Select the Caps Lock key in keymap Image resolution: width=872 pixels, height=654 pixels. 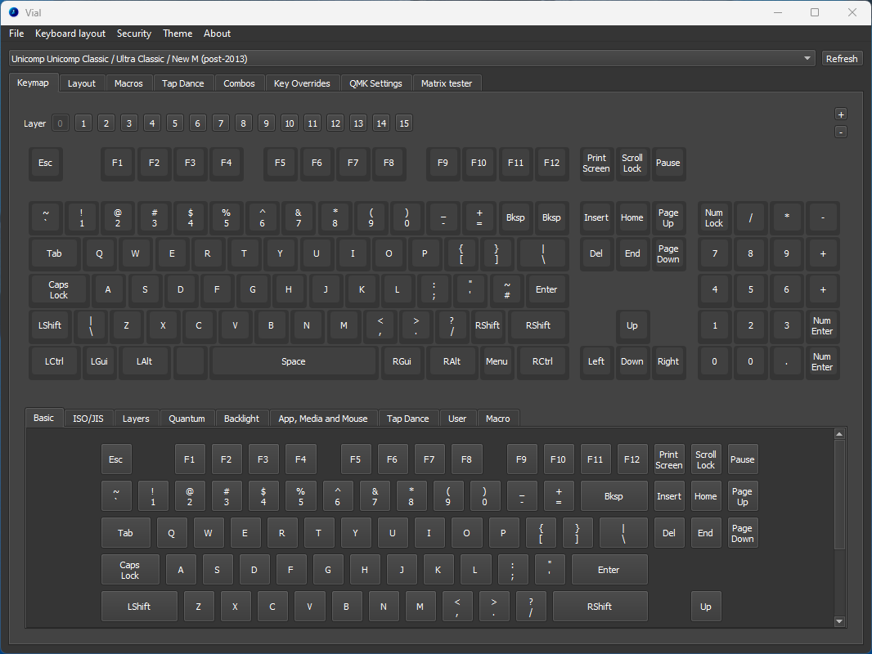(x=58, y=290)
